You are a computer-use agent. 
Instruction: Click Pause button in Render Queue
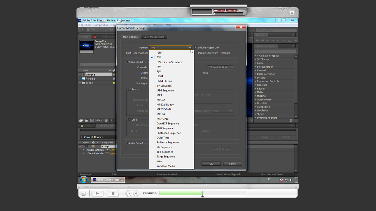pos(265,137)
